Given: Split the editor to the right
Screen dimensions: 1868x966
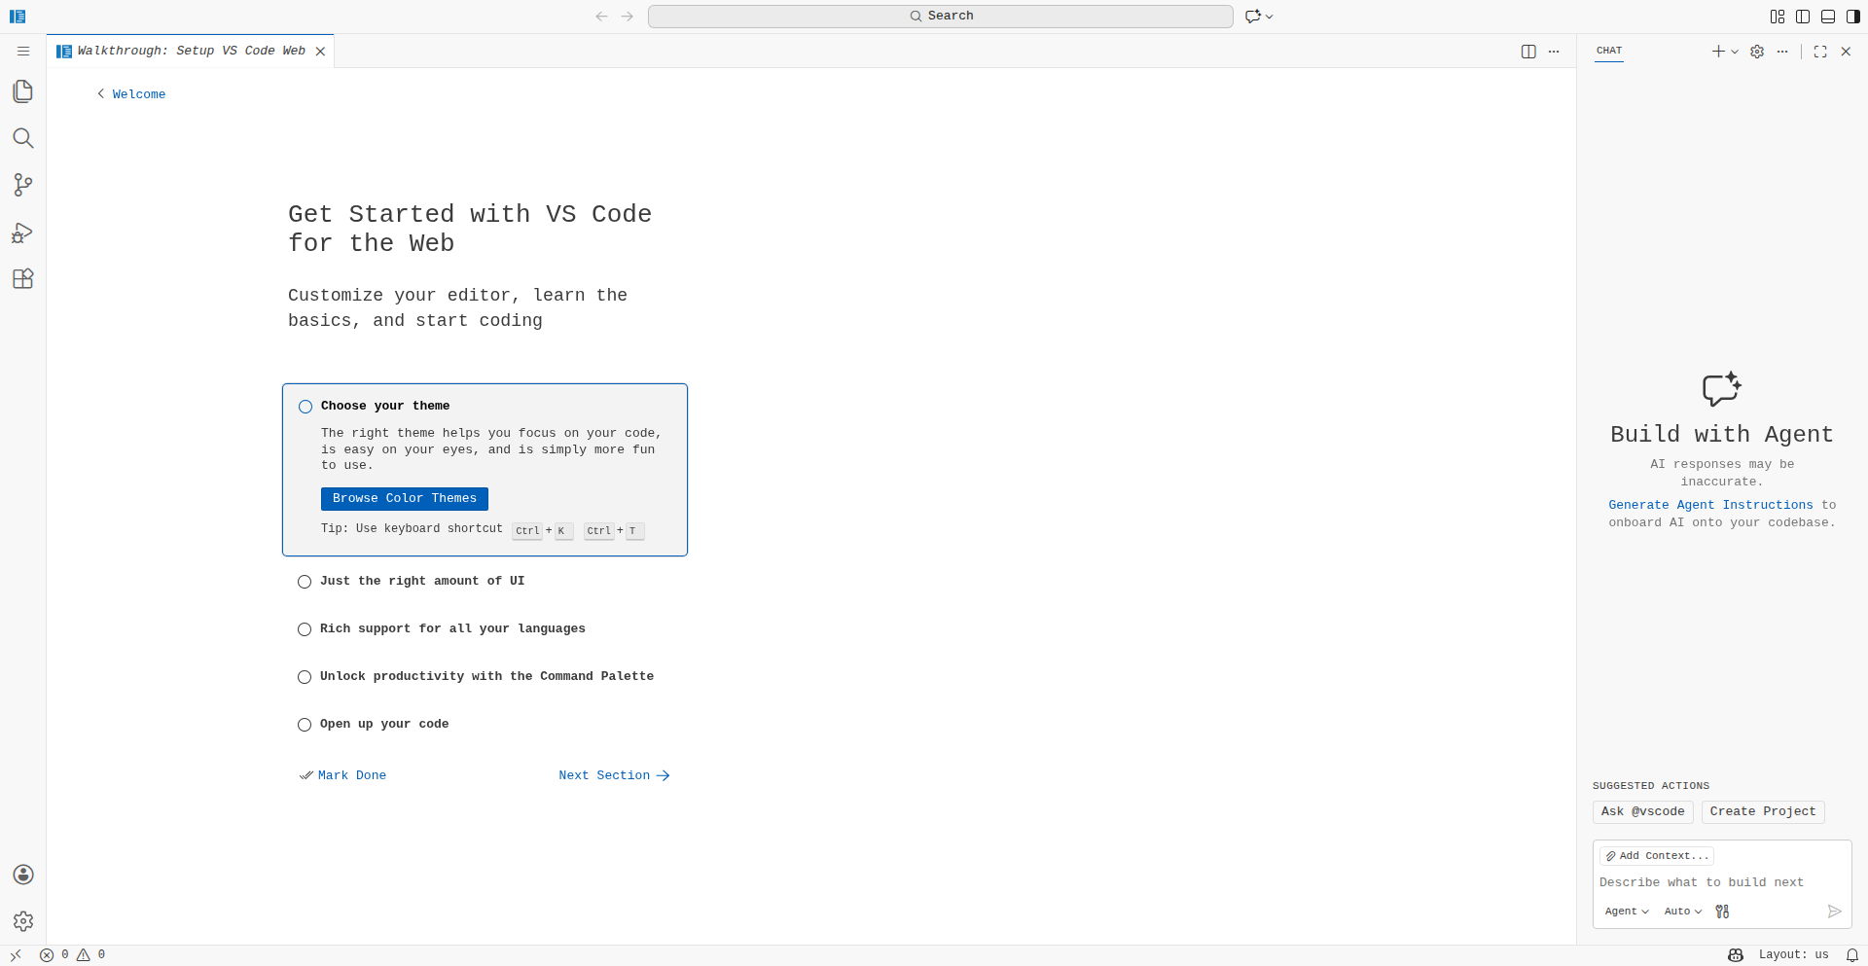Looking at the screenshot, I should (x=1528, y=52).
